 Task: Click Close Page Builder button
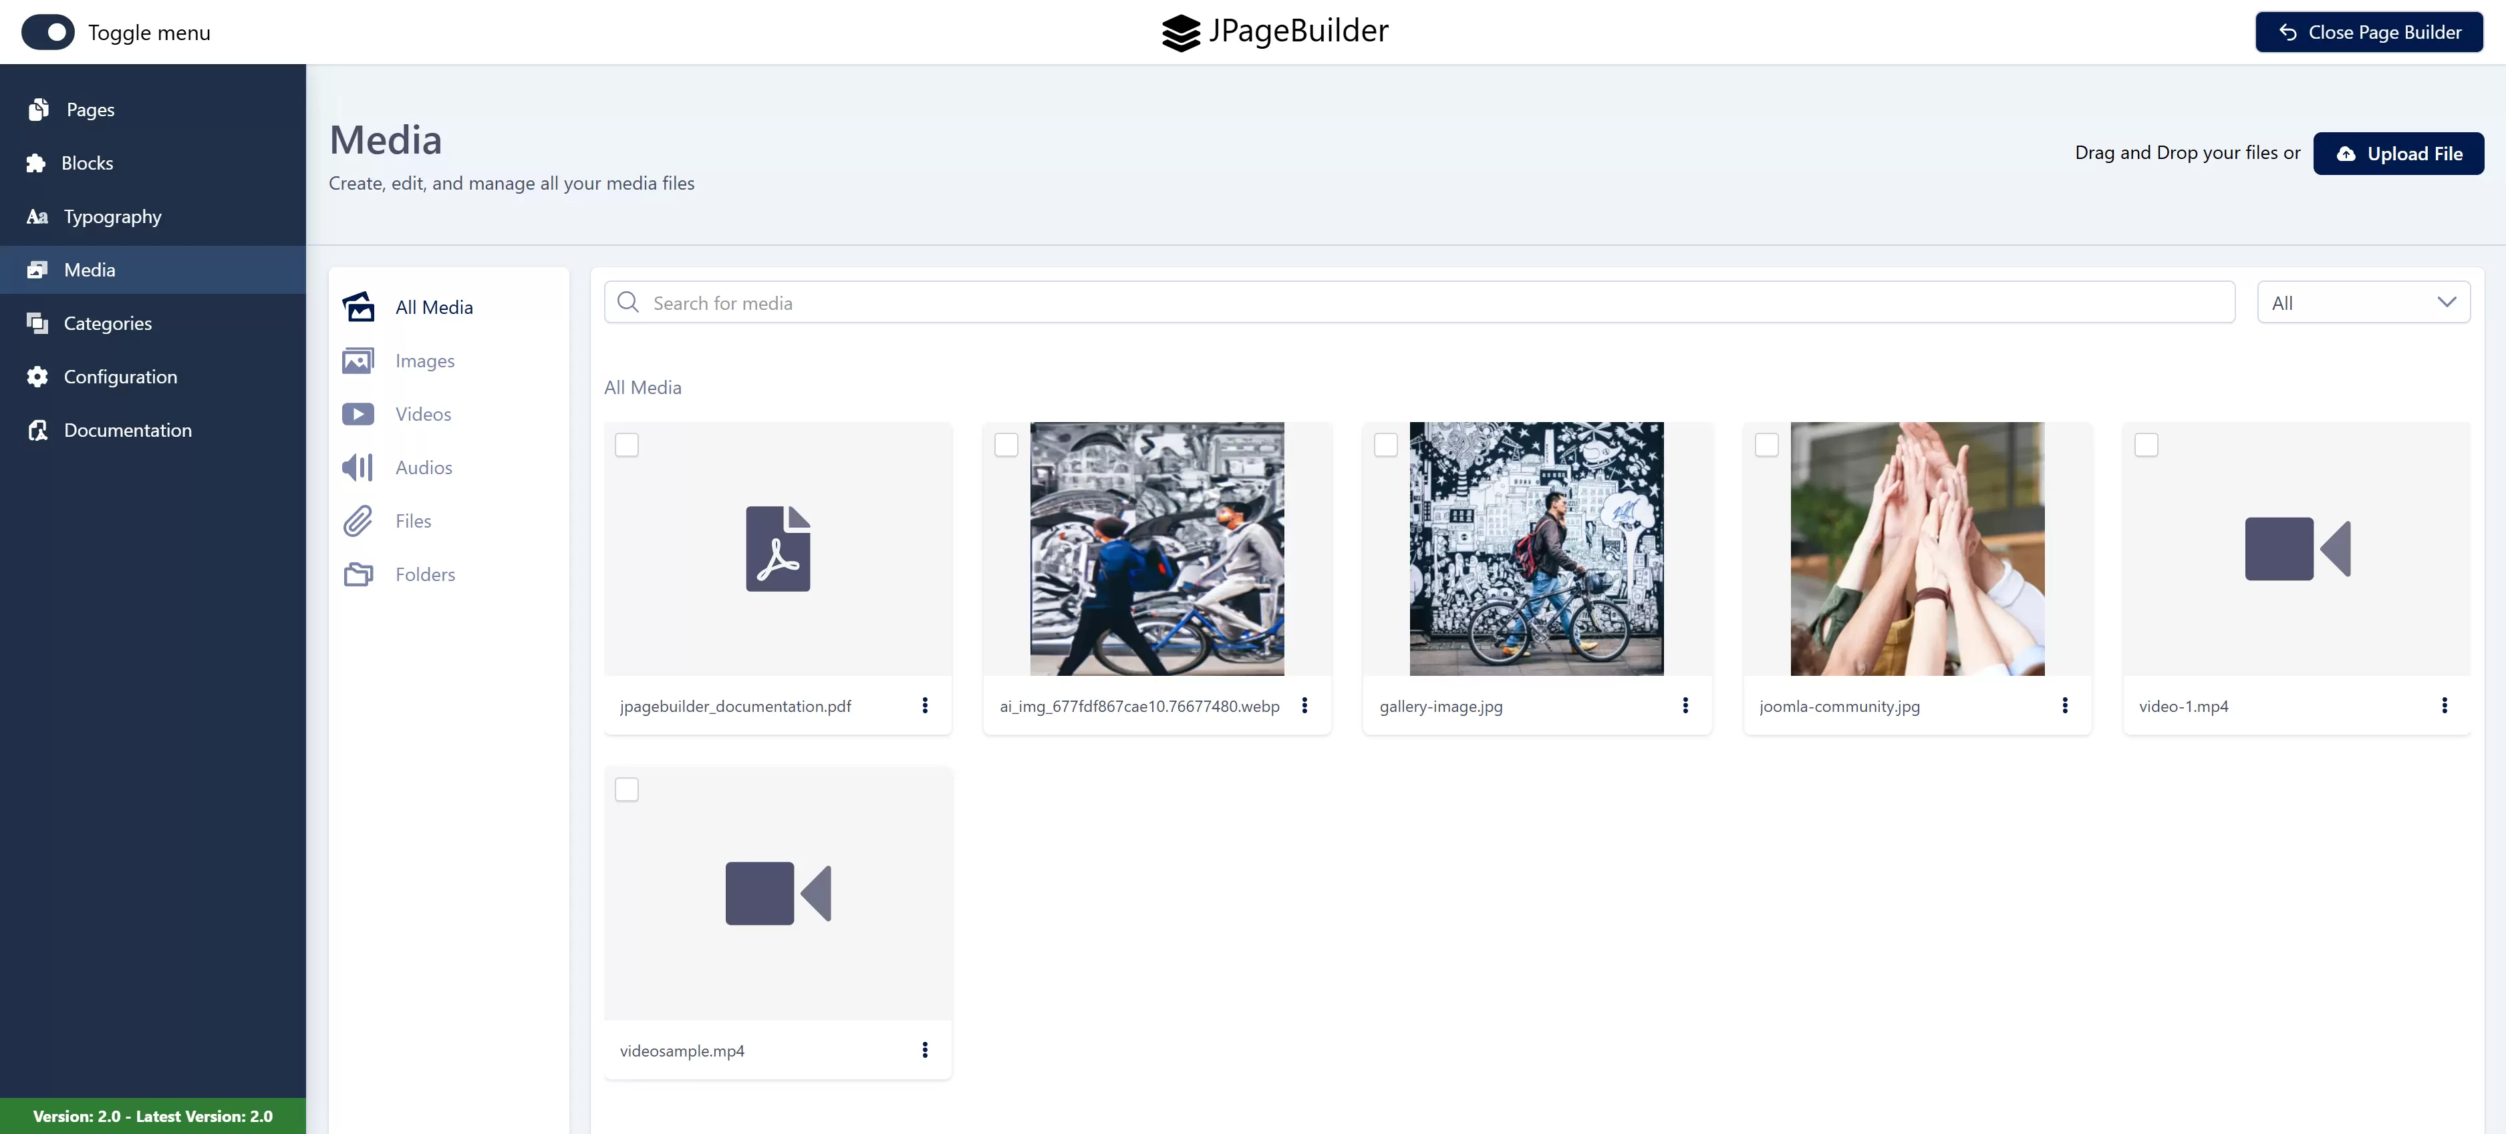click(x=2369, y=32)
